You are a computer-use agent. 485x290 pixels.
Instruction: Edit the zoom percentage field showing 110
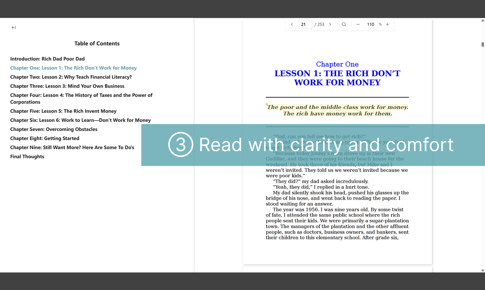pyautogui.click(x=370, y=24)
